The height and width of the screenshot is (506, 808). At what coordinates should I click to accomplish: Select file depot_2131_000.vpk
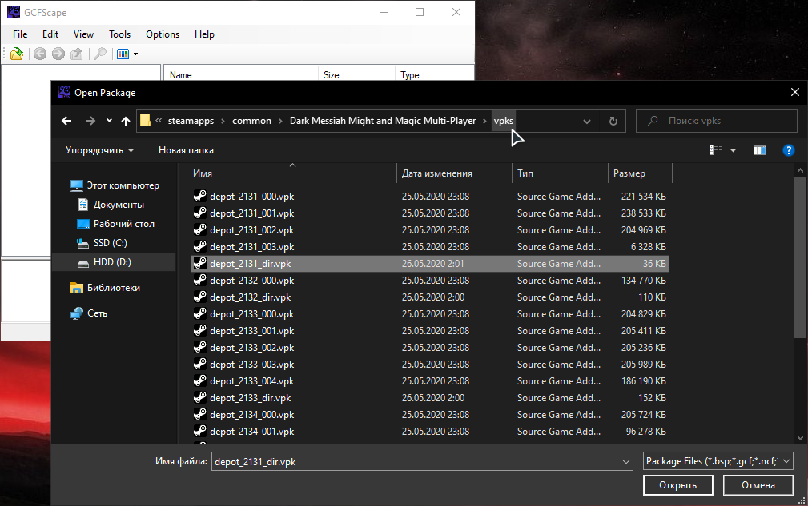[430, 197]
